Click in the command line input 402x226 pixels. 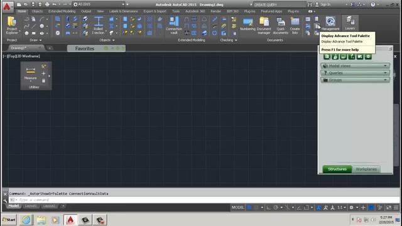point(204,200)
